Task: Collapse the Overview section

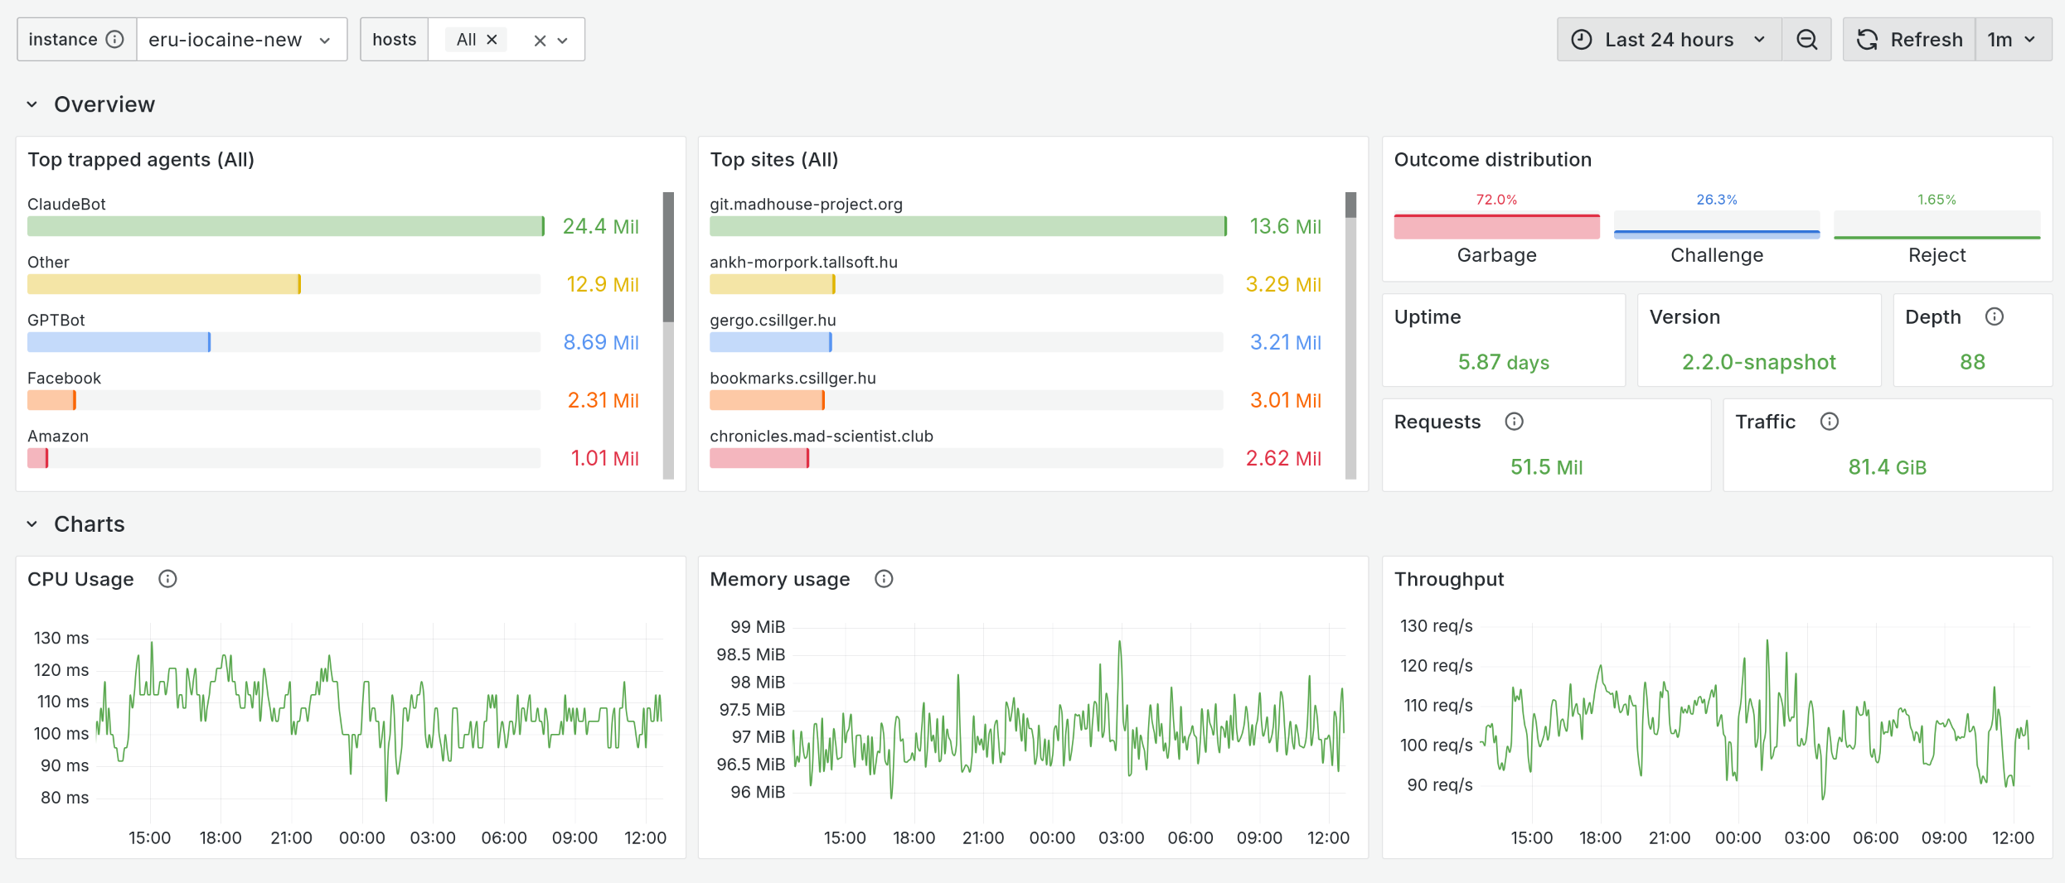Action: point(32,104)
